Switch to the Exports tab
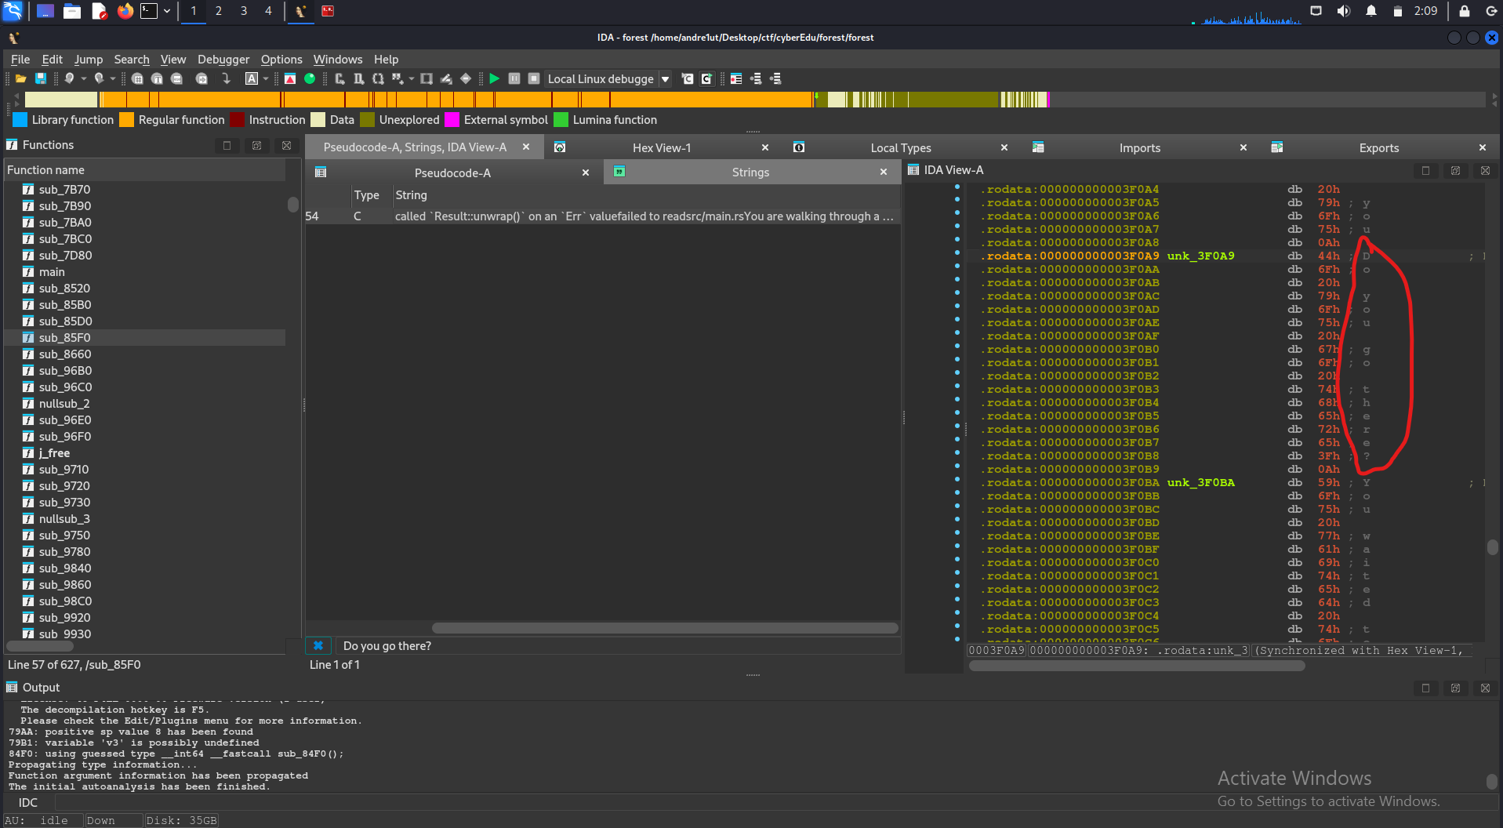The height and width of the screenshot is (828, 1503). pos(1379,147)
